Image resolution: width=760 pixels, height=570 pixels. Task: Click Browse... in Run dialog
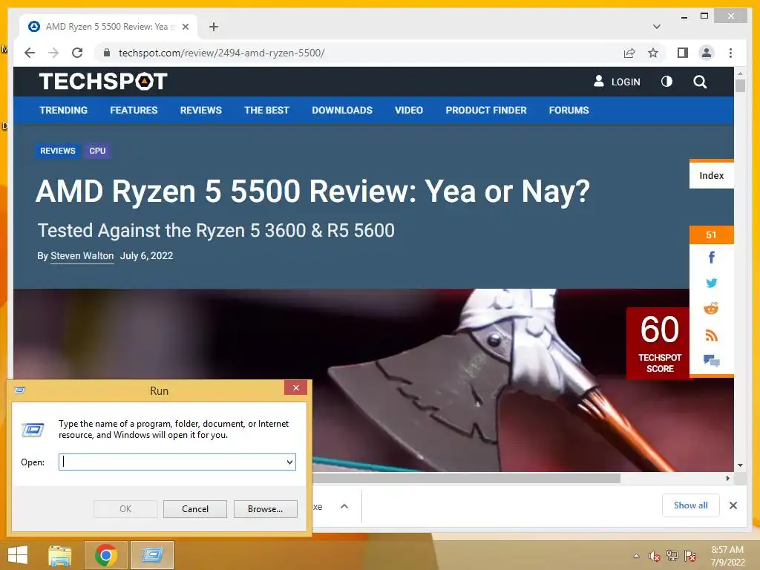[x=265, y=509]
